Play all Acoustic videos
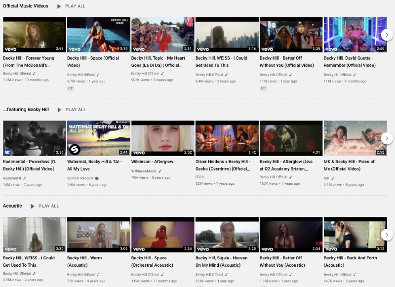Screen dimensions: 395x287 (45, 206)
